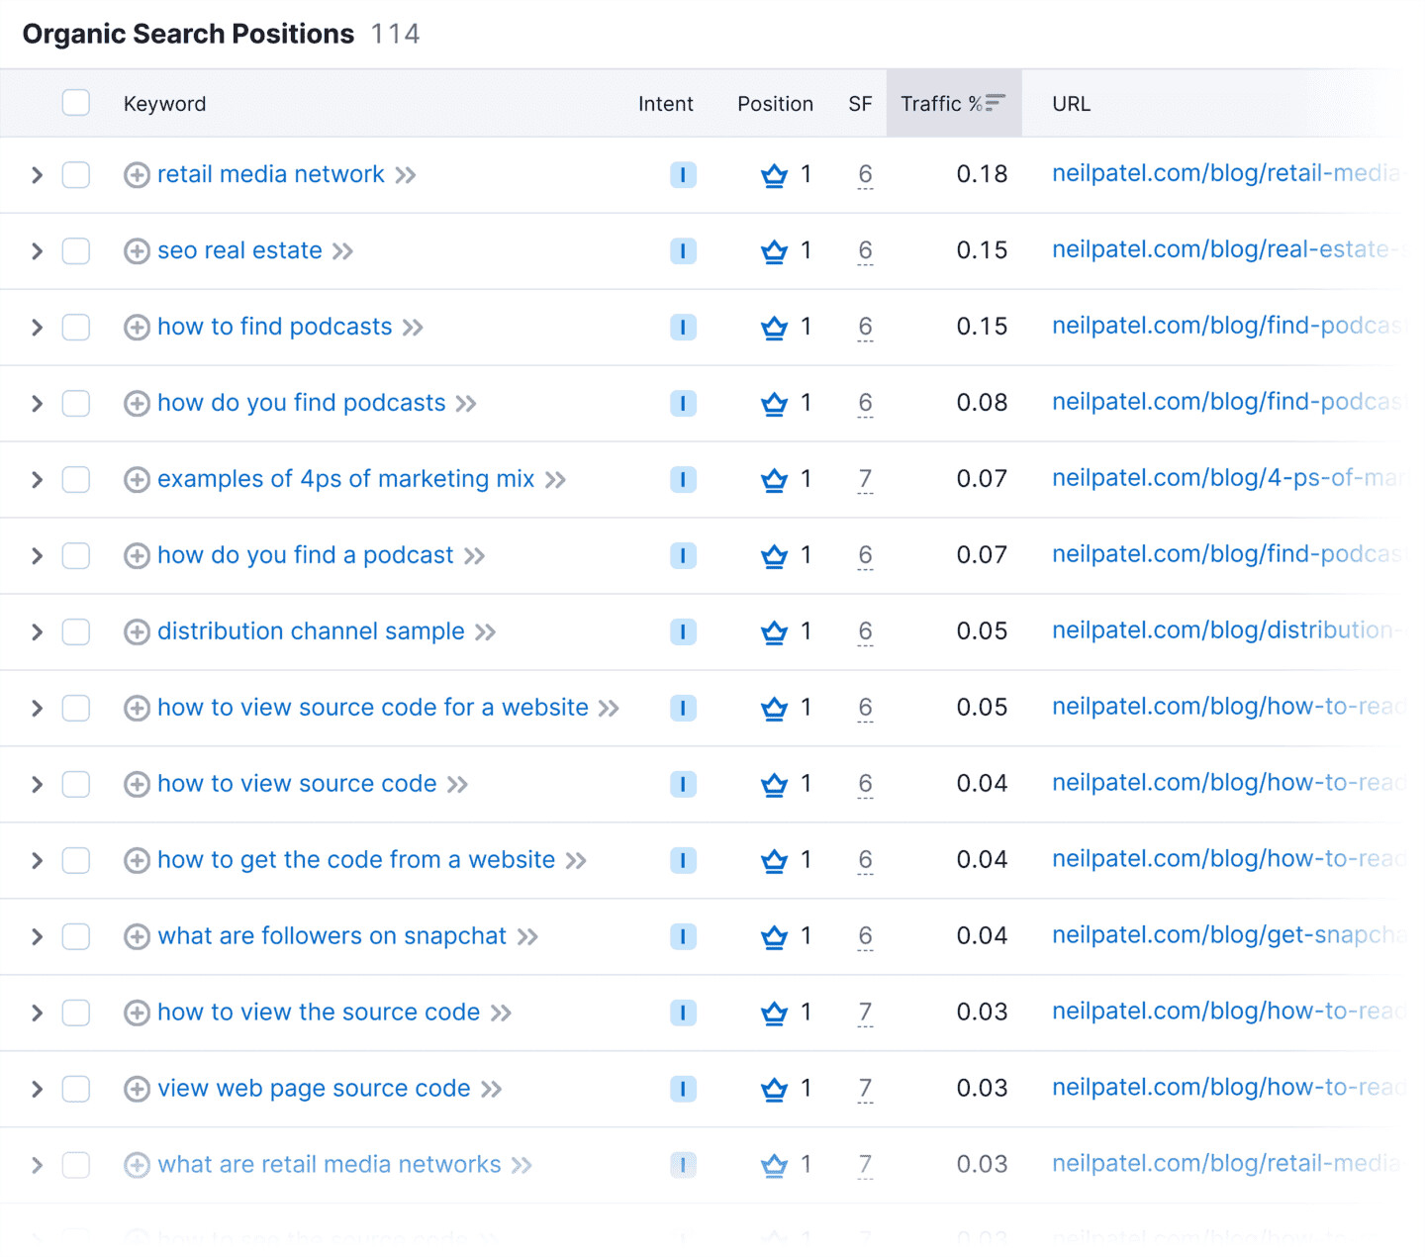Open the 'retail media network' keyword link

click(270, 174)
